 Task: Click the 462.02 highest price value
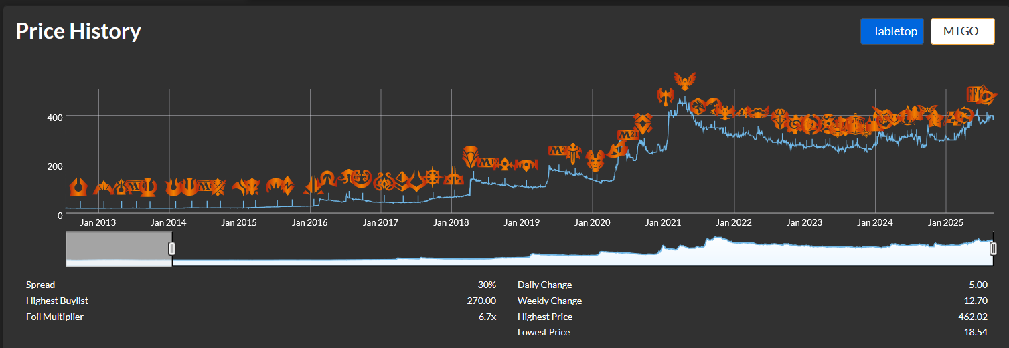click(974, 317)
